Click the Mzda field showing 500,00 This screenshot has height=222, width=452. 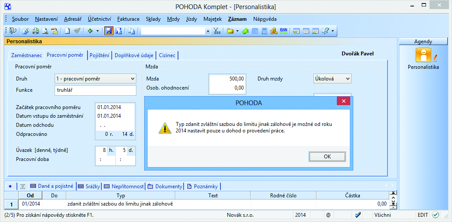[x=227, y=79]
